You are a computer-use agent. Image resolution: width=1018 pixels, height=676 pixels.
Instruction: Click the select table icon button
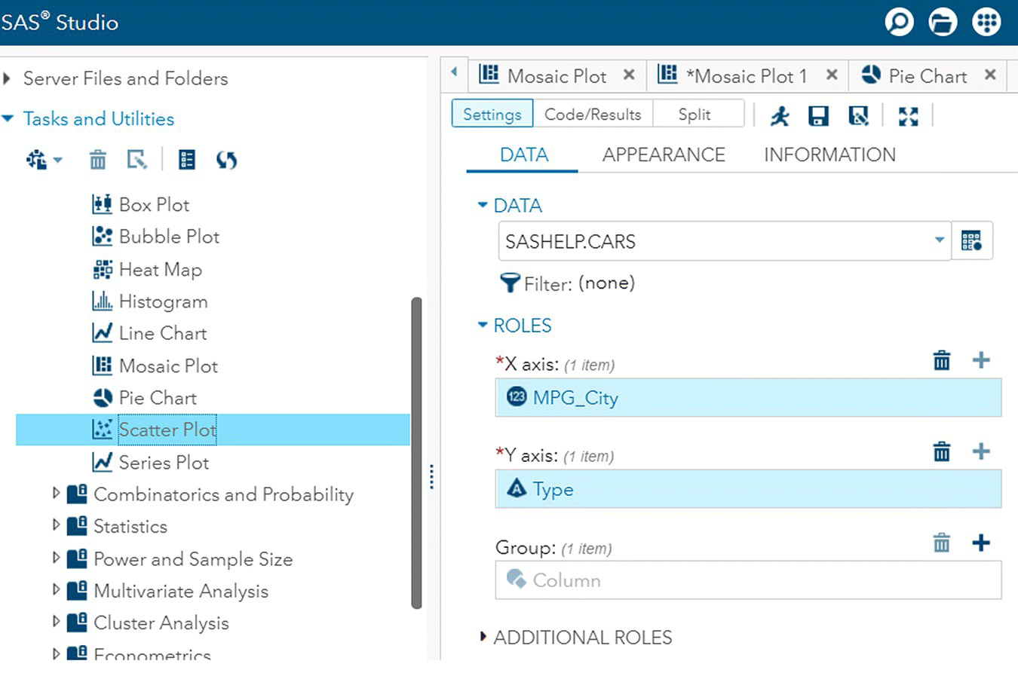(972, 241)
